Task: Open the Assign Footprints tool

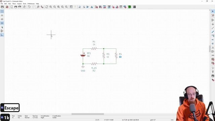Action: (117, 7)
